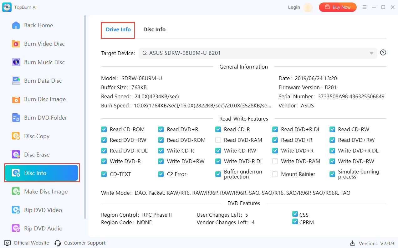The width and height of the screenshot is (398, 248).
Task: Click the Burn Video Disc sidebar icon
Action: [16, 44]
